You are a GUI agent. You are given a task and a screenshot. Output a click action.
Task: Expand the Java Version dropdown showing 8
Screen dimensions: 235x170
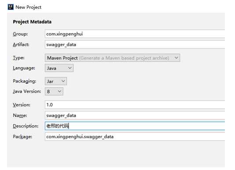pos(54,91)
